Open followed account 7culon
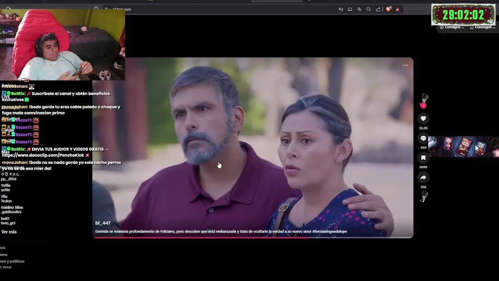The width and height of the screenshot is (499, 281). (x=6, y=199)
